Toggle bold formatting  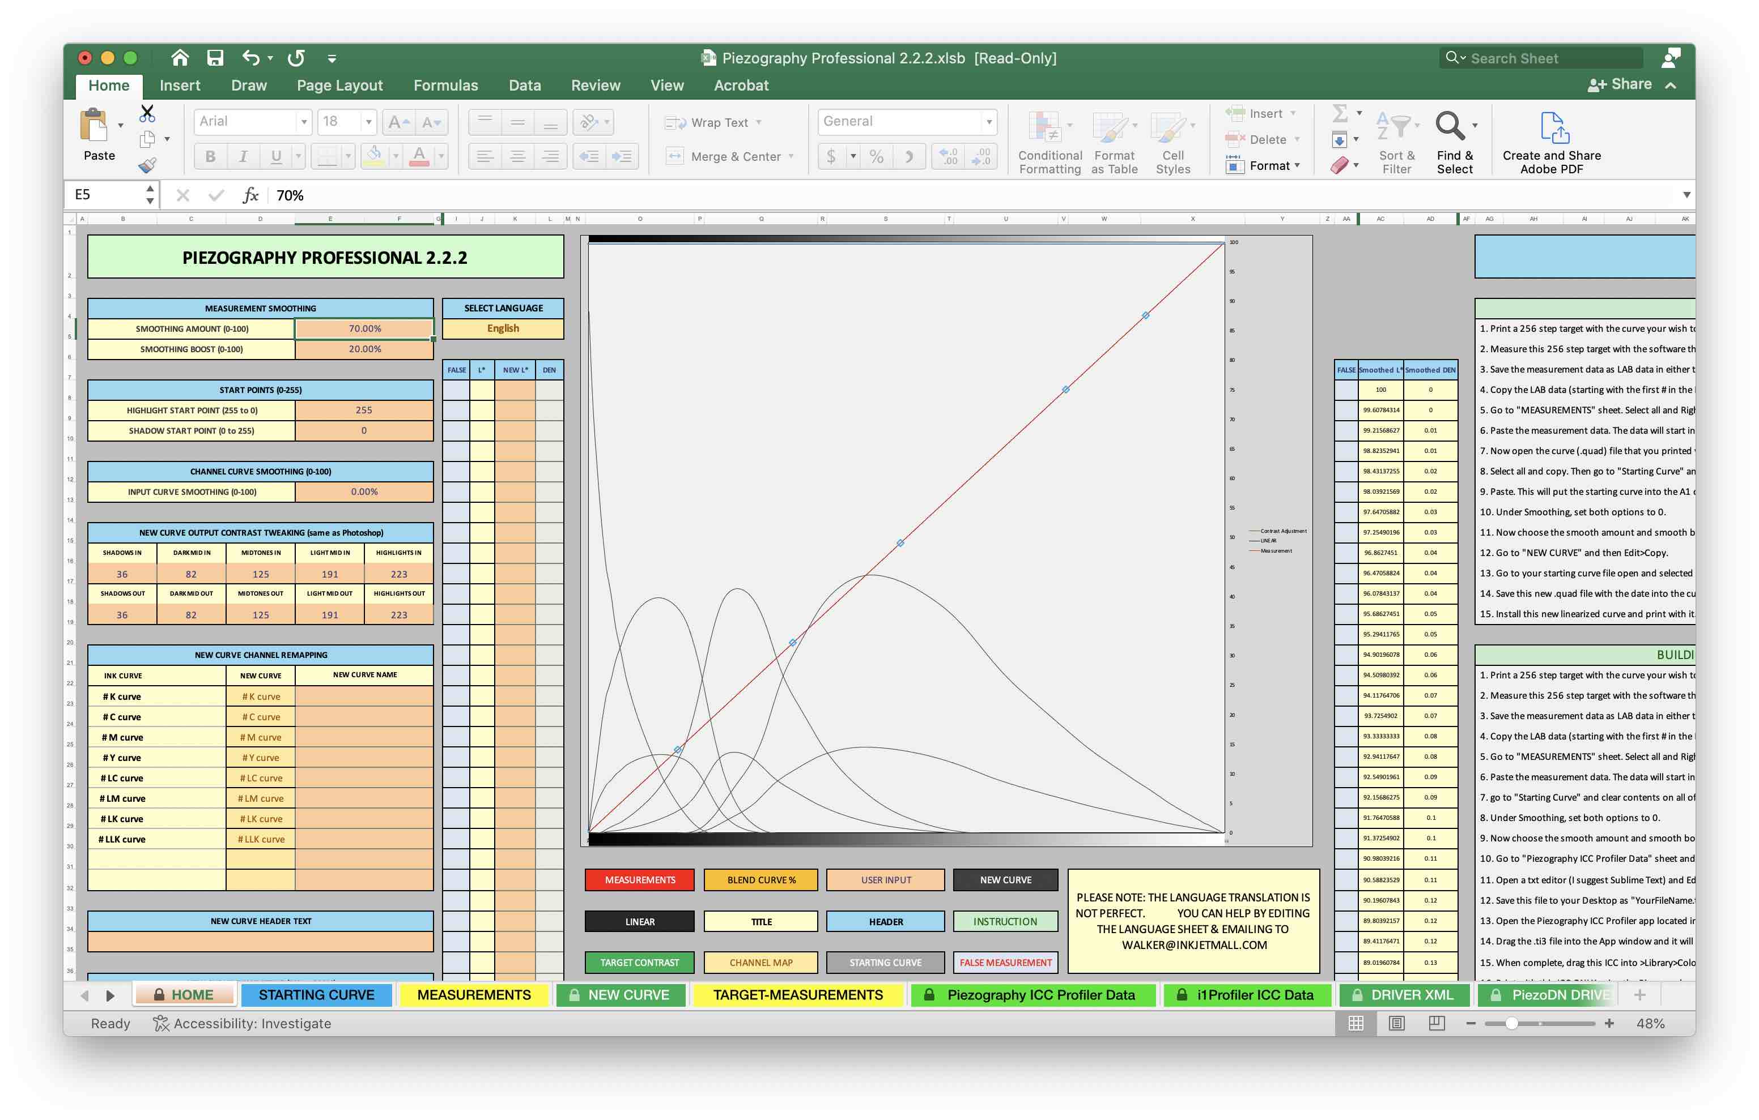tap(210, 156)
